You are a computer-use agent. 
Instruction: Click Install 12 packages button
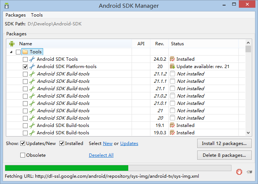click(x=224, y=144)
